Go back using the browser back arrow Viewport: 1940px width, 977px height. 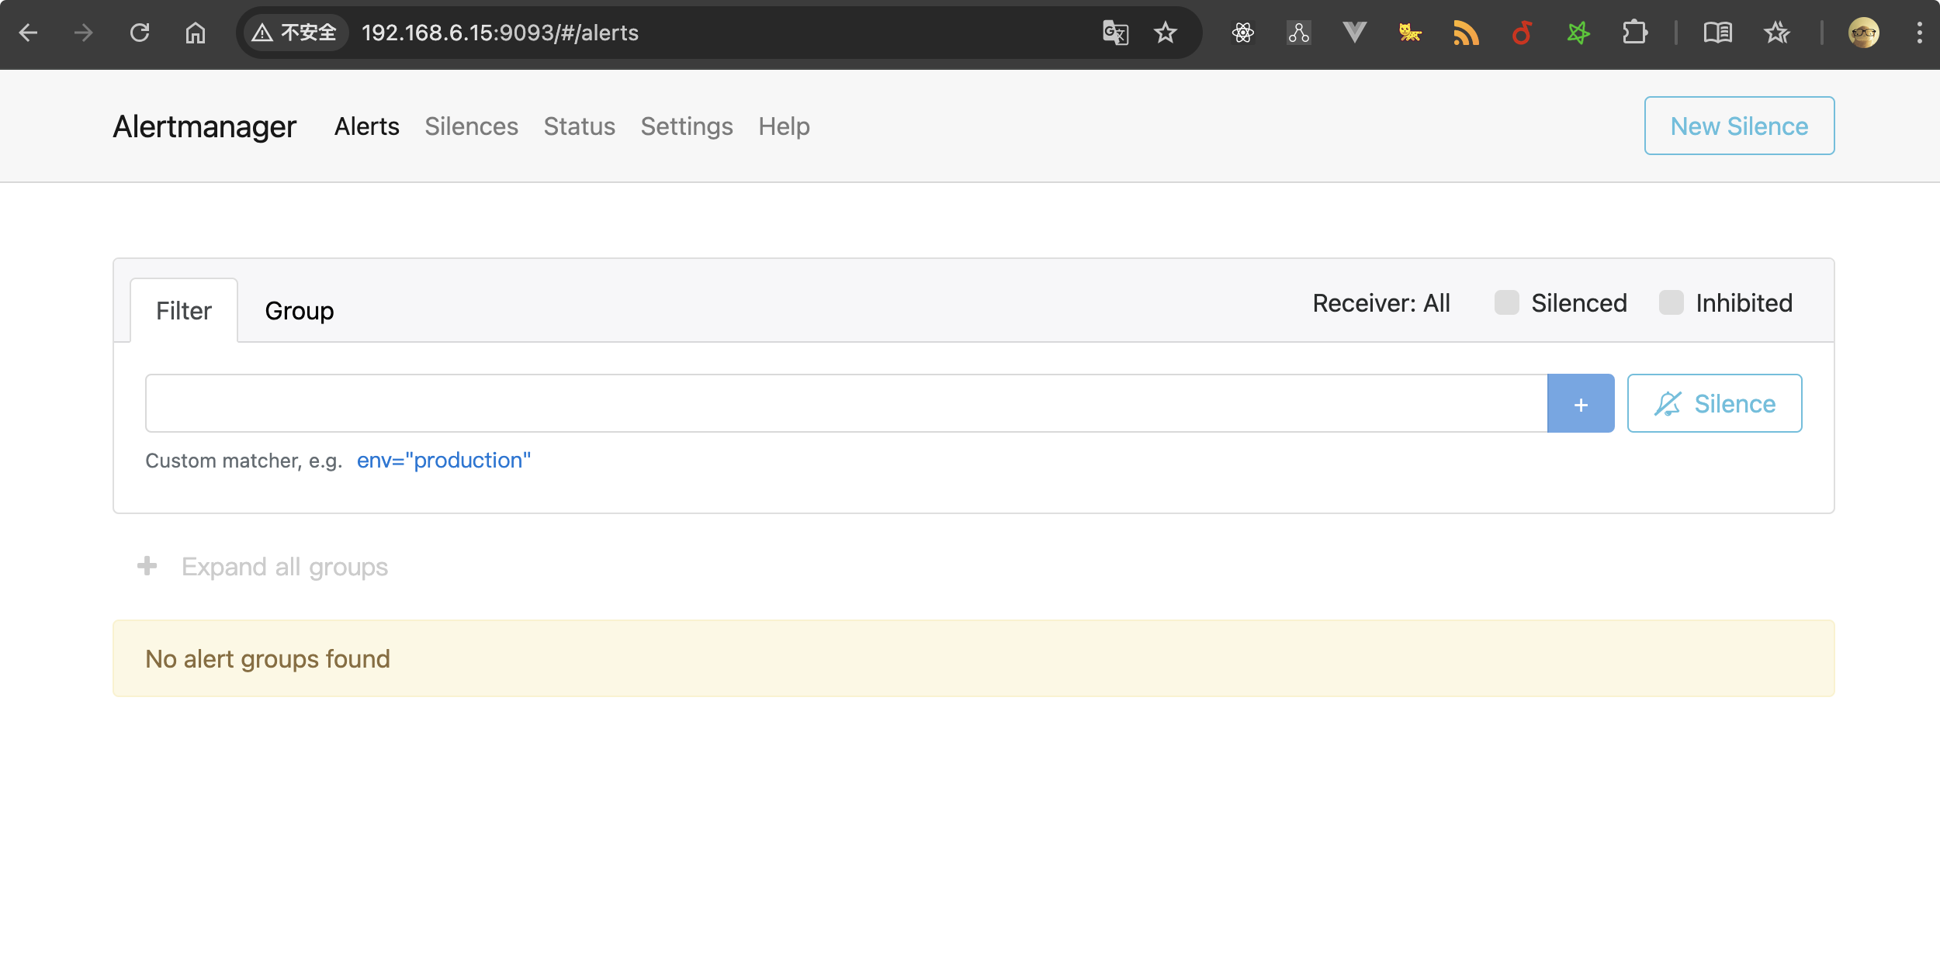[x=29, y=33]
